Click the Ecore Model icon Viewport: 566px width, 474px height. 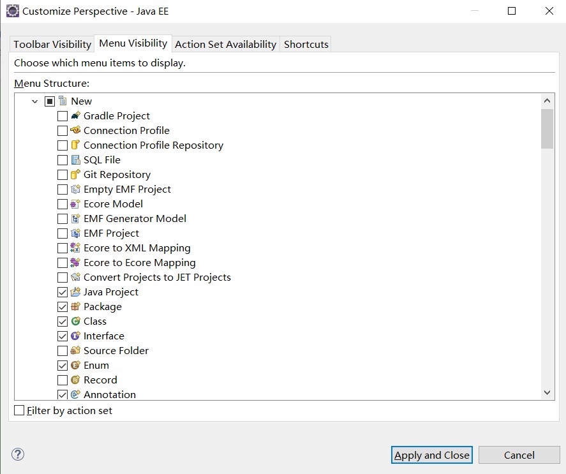point(75,204)
